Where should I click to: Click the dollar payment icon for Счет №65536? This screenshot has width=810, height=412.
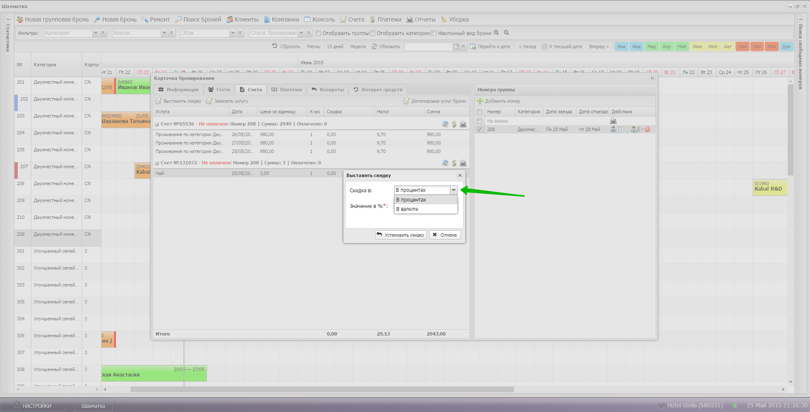point(454,124)
